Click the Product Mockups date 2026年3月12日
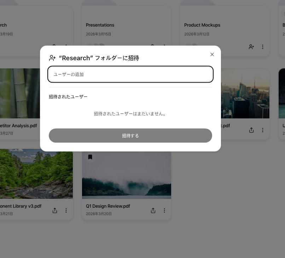The image size is (285, 258). [x=197, y=34]
